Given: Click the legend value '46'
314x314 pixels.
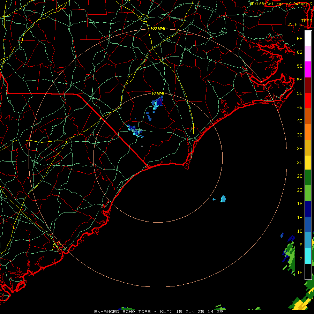Looking at the screenshot, I should 300,107.
